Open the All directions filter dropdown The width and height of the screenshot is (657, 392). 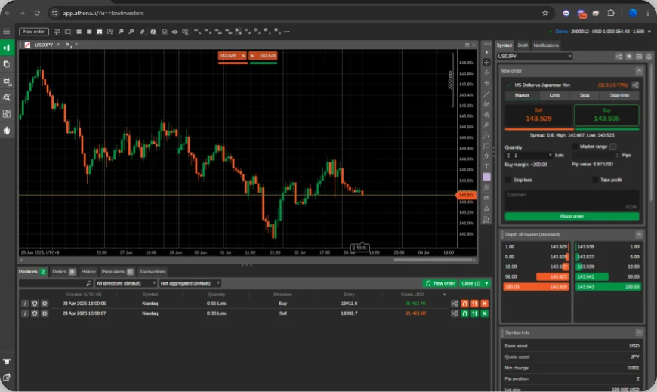point(126,283)
